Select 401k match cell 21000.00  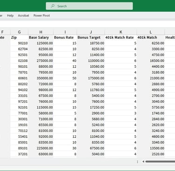151,78
